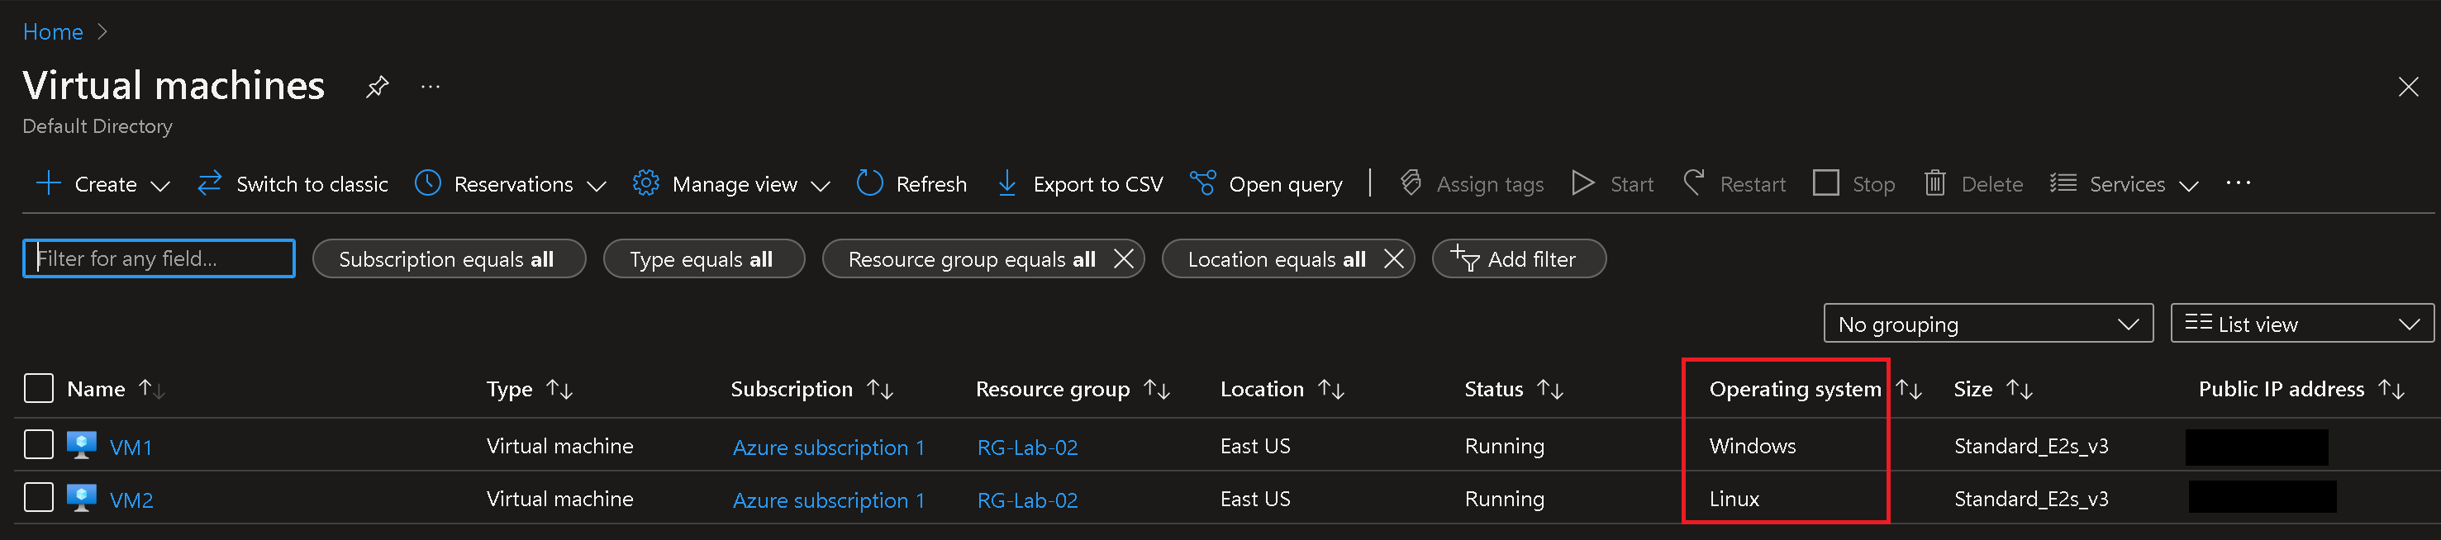Click the Windows operating system cell
2441x540 pixels.
[1752, 445]
